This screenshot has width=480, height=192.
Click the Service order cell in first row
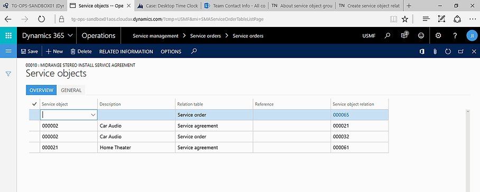pyautogui.click(x=214, y=115)
